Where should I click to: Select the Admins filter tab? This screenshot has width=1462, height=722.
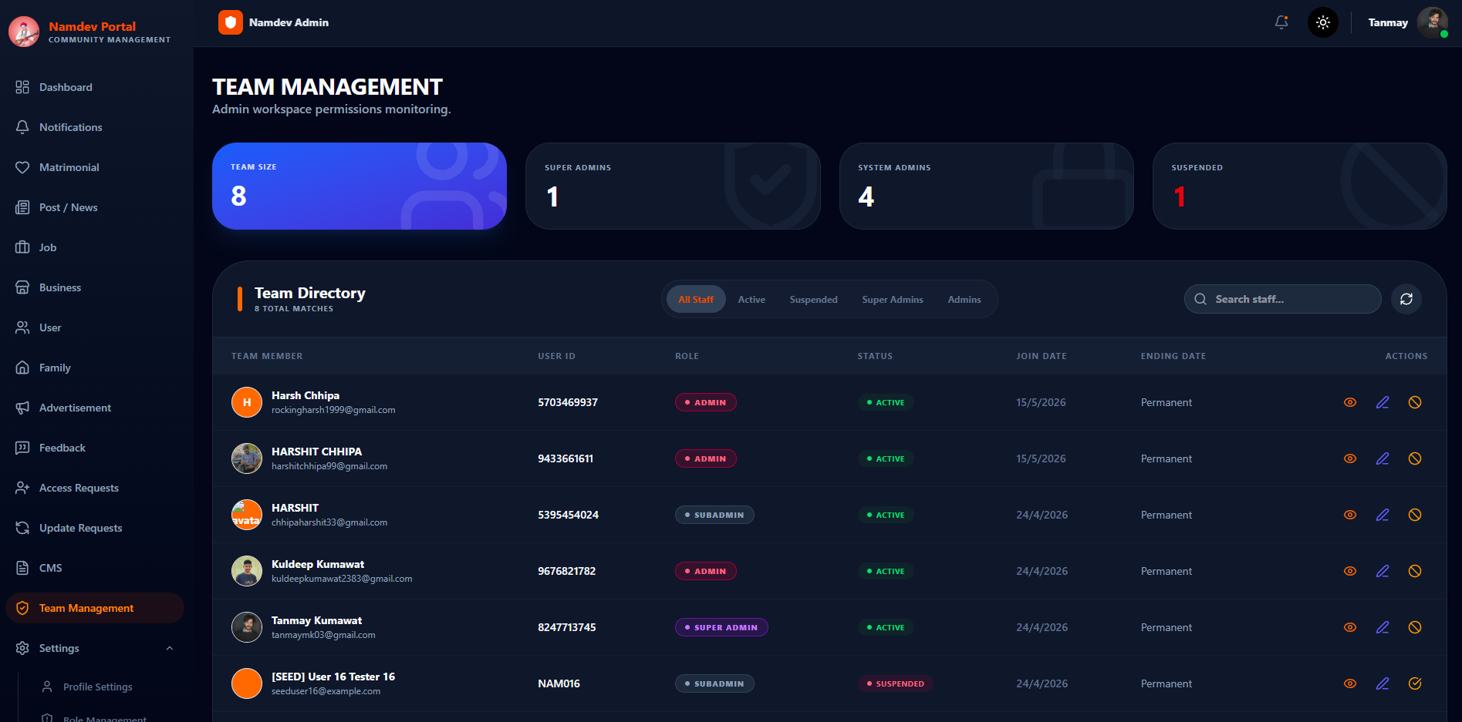(x=964, y=299)
